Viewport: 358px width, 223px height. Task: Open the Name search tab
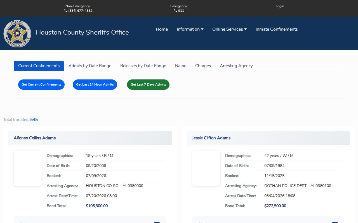(181, 66)
